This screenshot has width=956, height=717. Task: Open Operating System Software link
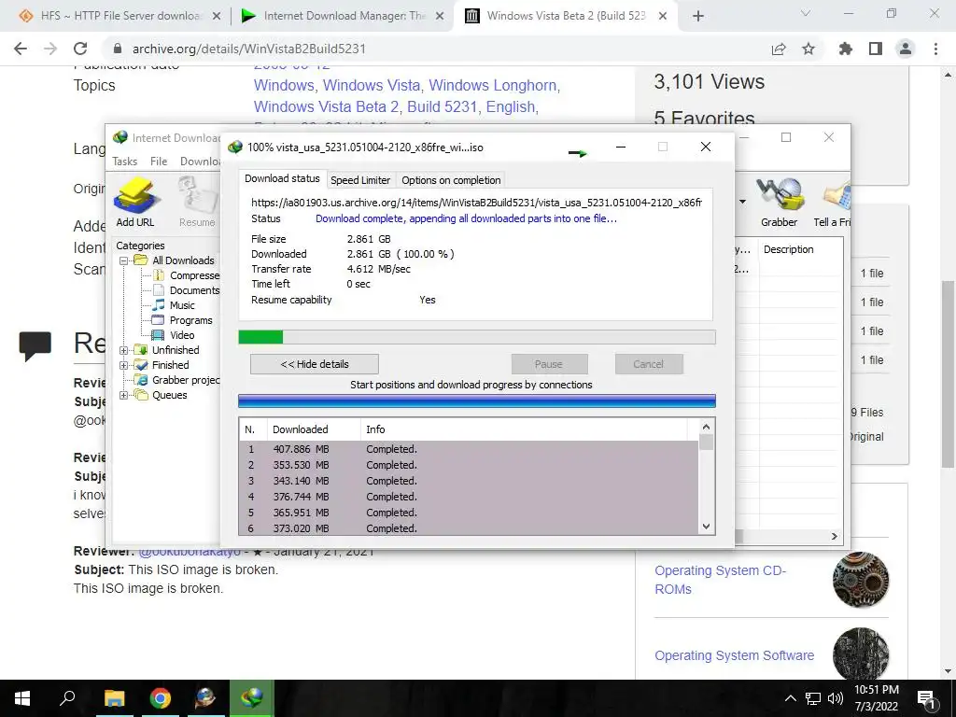[734, 655]
